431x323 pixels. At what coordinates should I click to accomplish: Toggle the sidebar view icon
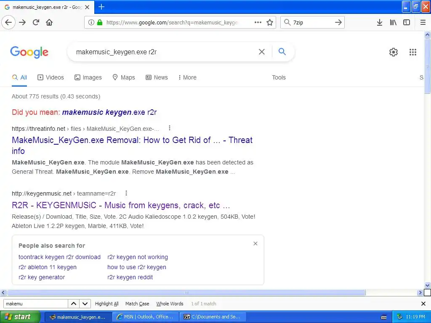coord(407,22)
